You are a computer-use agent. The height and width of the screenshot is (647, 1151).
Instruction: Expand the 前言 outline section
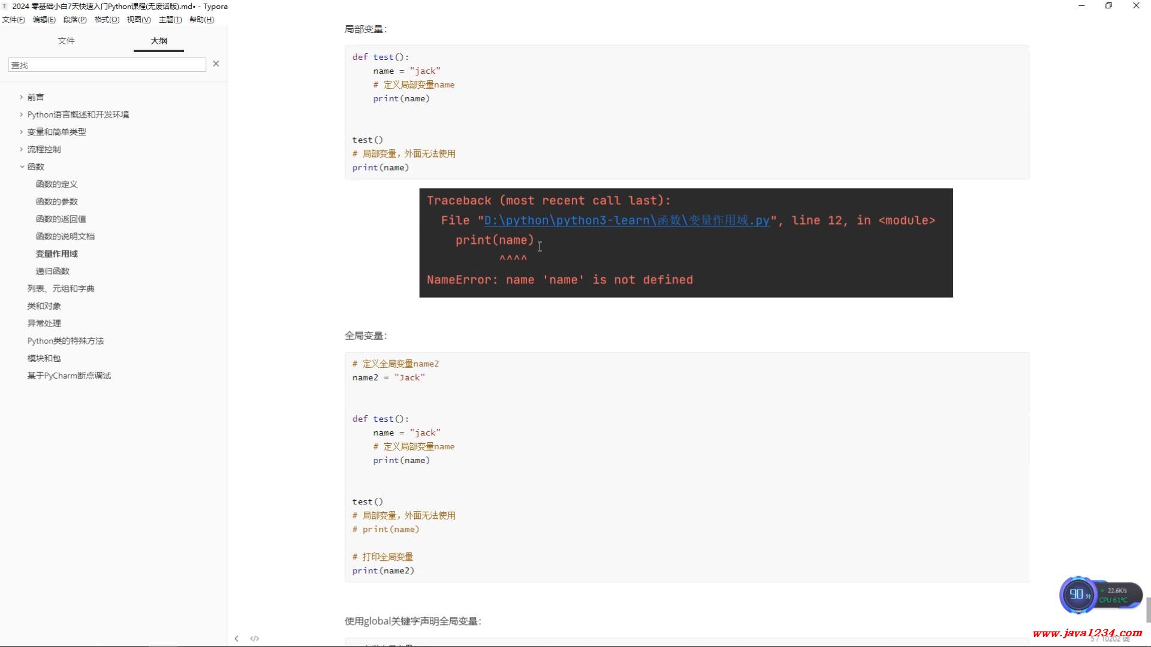coord(22,97)
